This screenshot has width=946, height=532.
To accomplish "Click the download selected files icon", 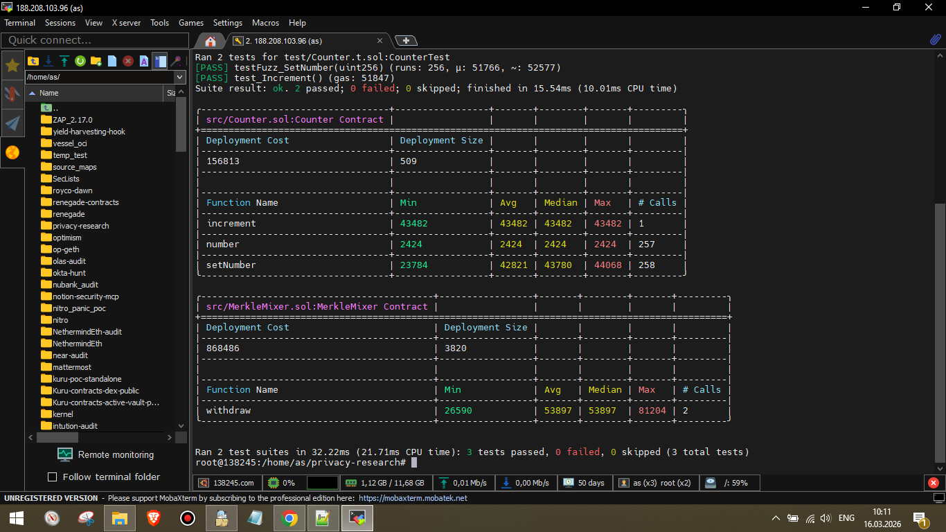I will [x=48, y=61].
